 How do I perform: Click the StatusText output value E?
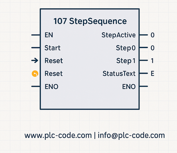tap(152, 74)
